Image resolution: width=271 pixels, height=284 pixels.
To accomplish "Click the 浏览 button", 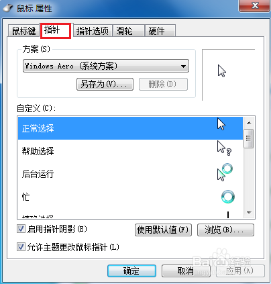I will (x=225, y=230).
